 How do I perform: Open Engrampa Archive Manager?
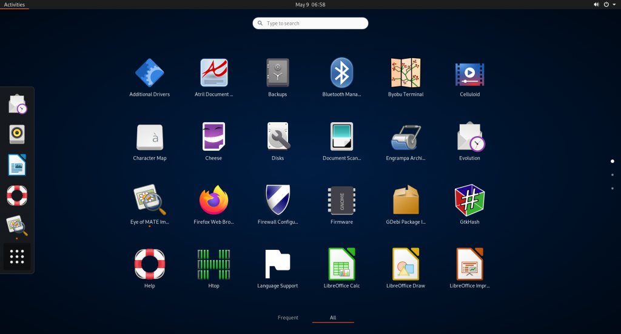406,141
